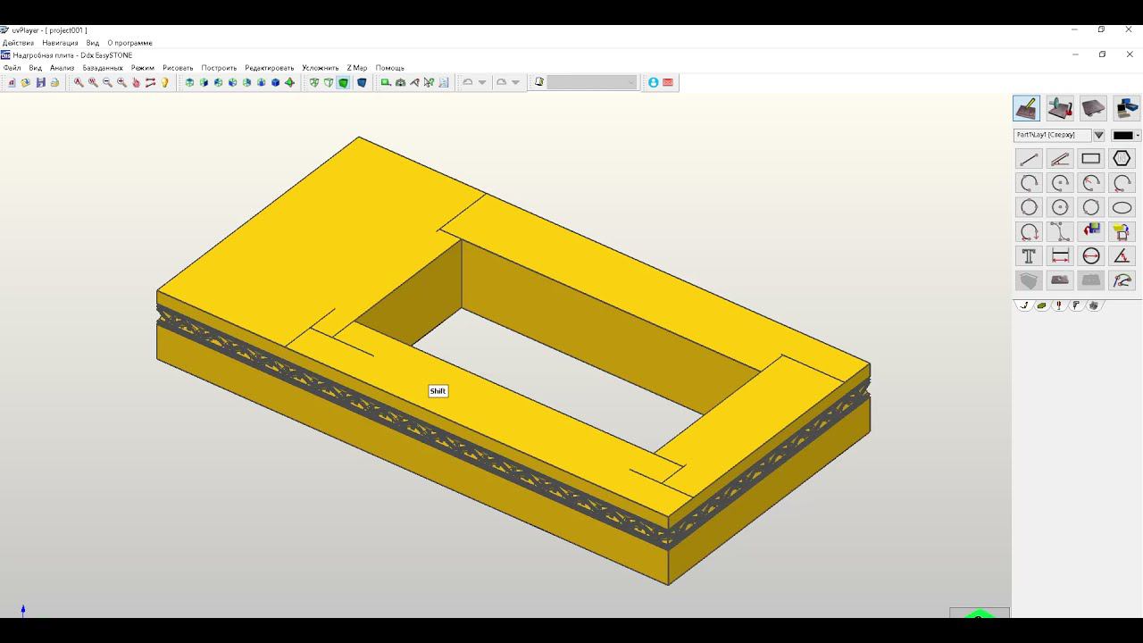Click the Redo arrow icon
The height and width of the screenshot is (643, 1143).
[x=501, y=82]
